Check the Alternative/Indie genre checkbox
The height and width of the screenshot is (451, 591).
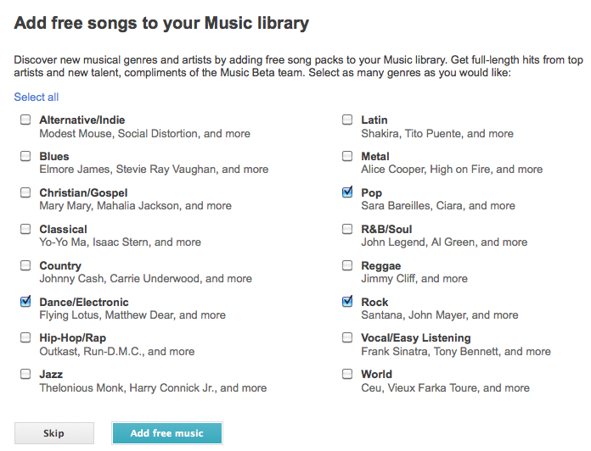point(25,120)
